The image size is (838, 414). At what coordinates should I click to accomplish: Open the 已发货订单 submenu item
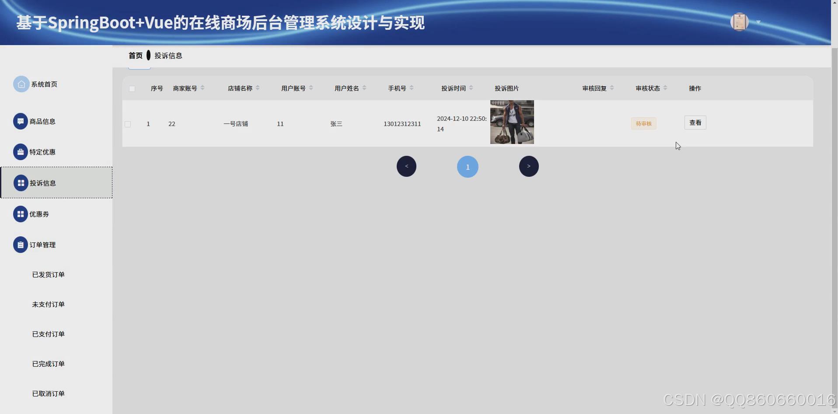click(x=48, y=274)
